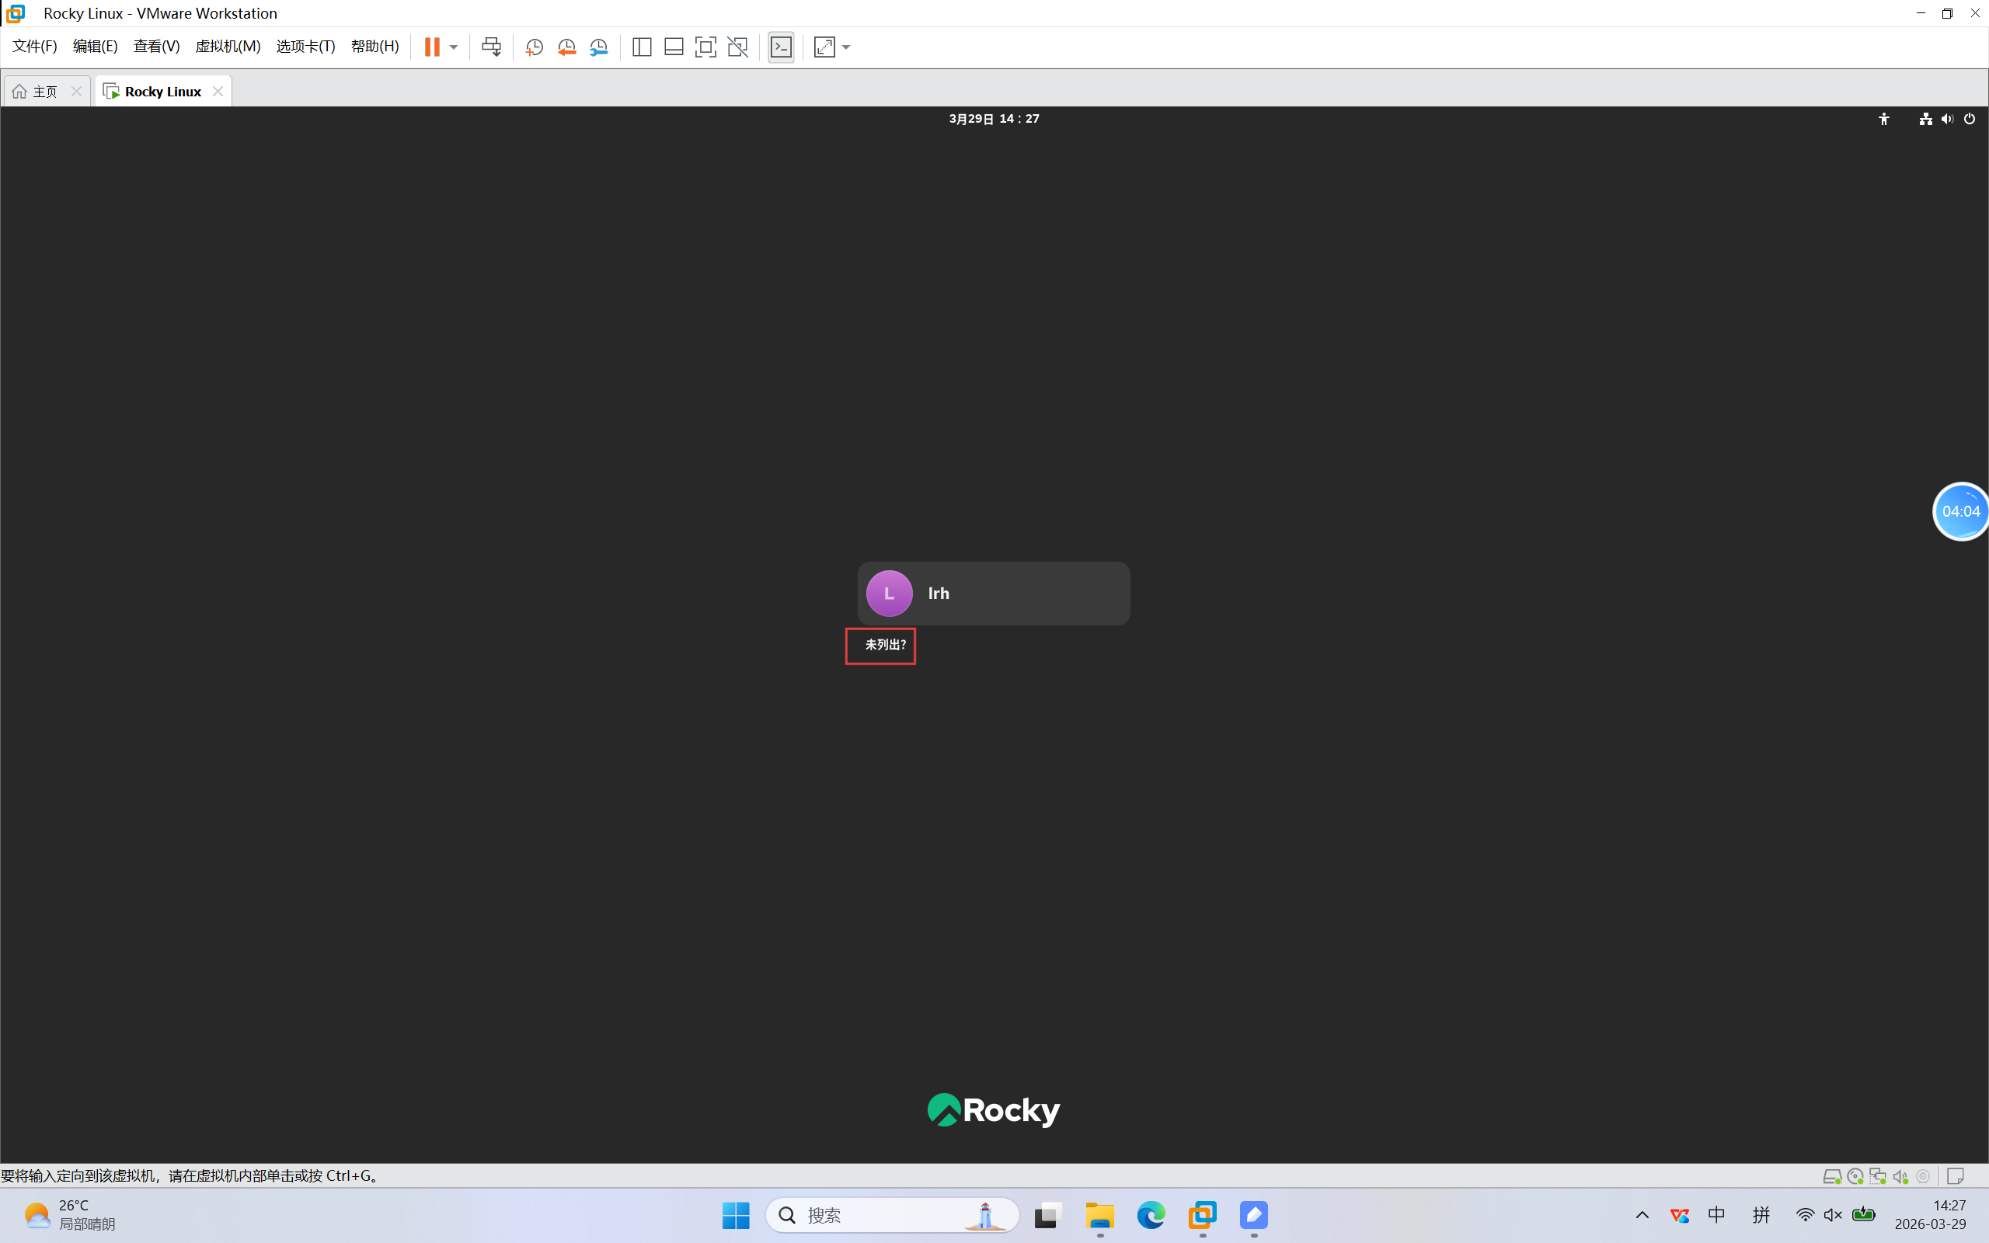Enter full screen mode
1989x1243 pixels.
[x=705, y=47]
